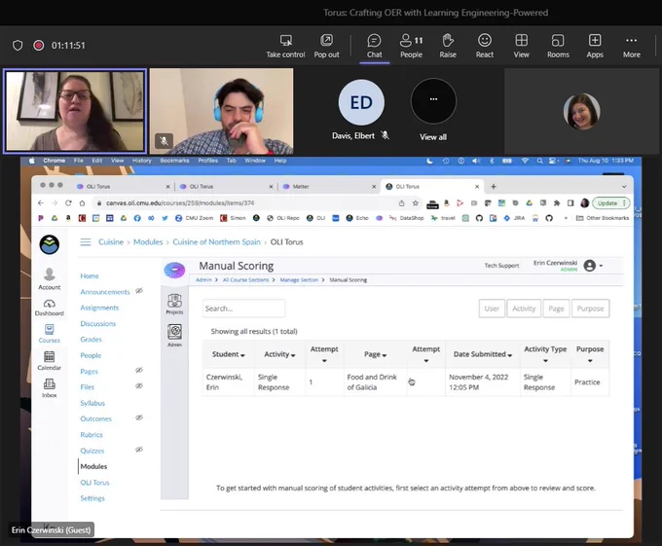Image resolution: width=662 pixels, height=546 pixels.
Task: Open the Chat panel
Action: (374, 46)
